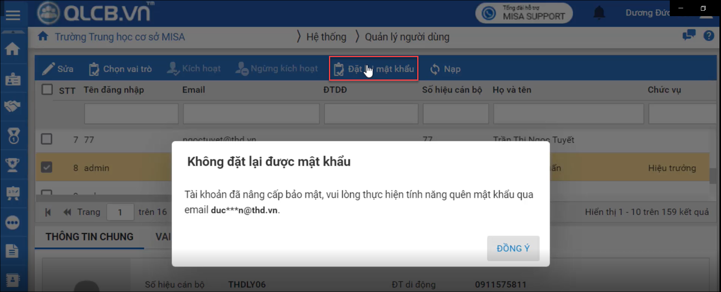This screenshot has height=292, width=721.
Task: Click the handshake icon in sidebar
Action: 13,106
